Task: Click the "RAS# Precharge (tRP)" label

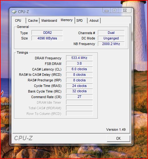Action: (x=45, y=80)
